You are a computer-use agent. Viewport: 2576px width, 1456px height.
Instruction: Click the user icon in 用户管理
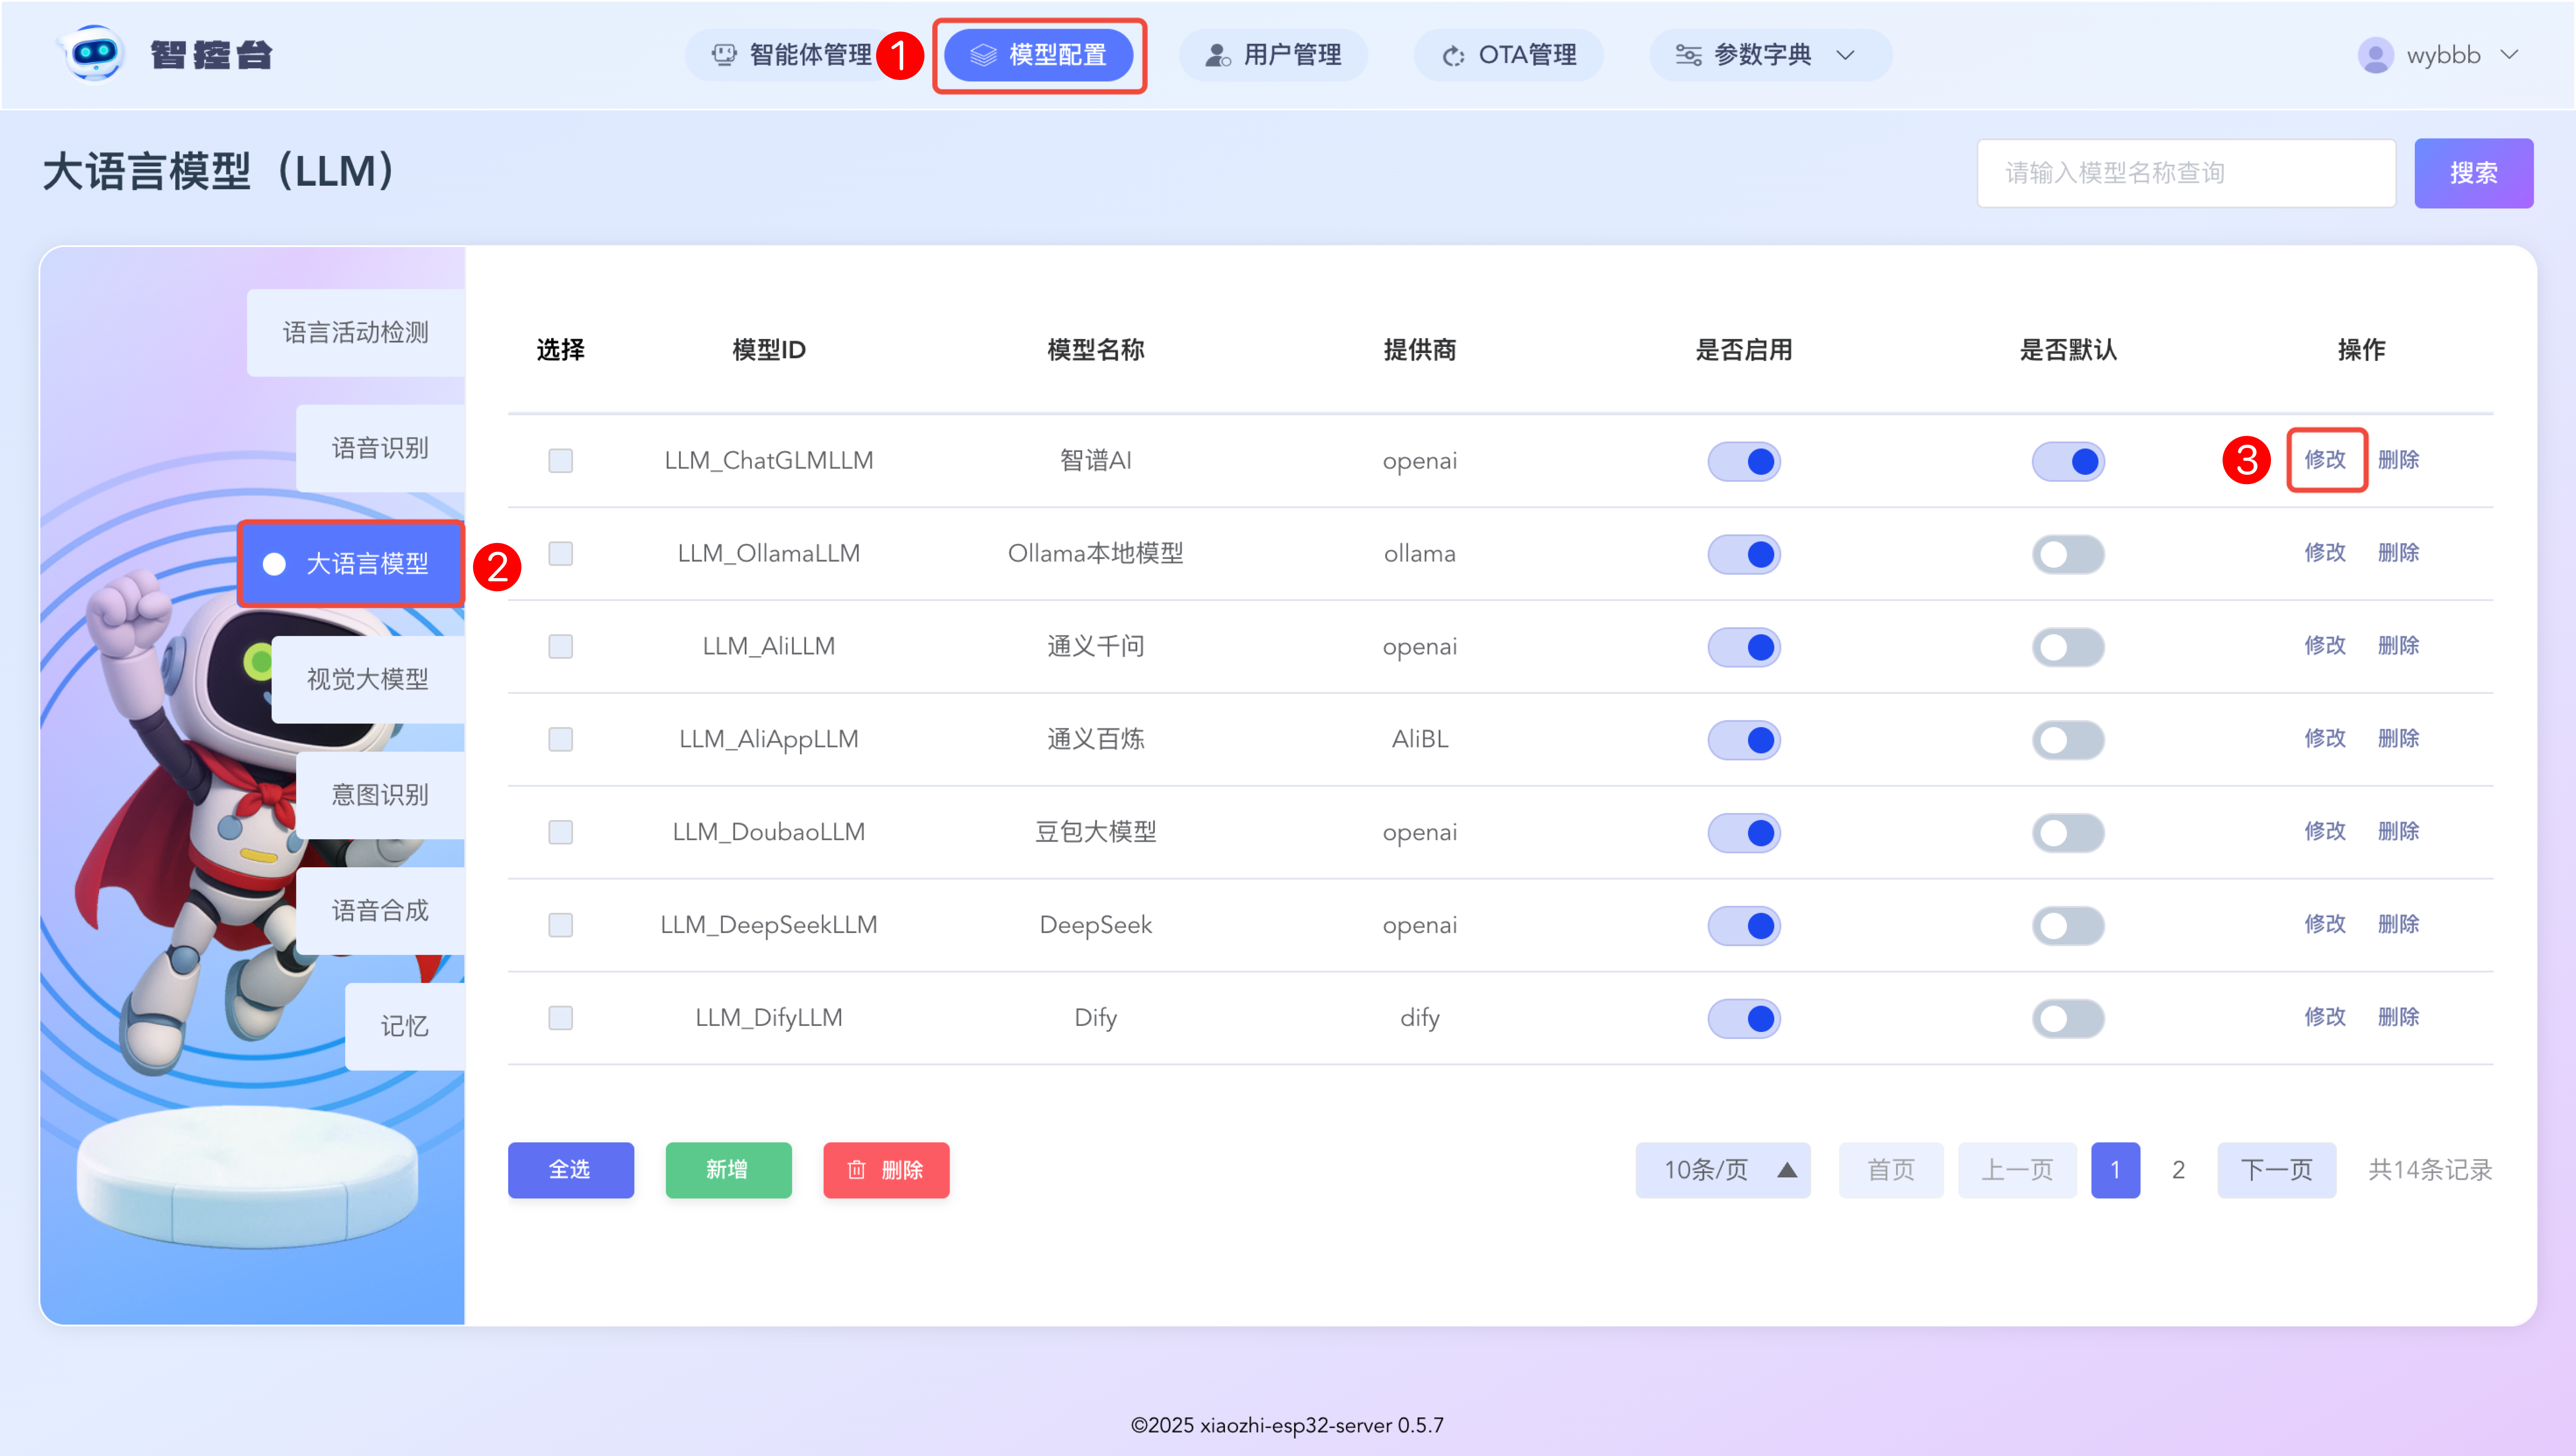tap(1216, 55)
